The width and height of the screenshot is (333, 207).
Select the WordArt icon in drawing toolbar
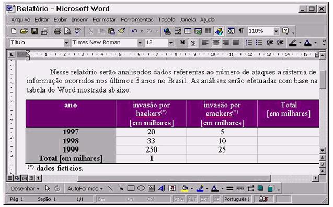point(162,188)
